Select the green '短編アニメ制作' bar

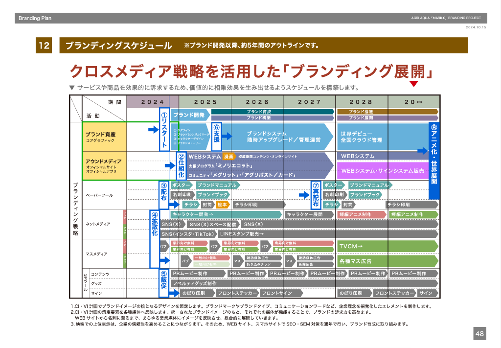point(414,214)
